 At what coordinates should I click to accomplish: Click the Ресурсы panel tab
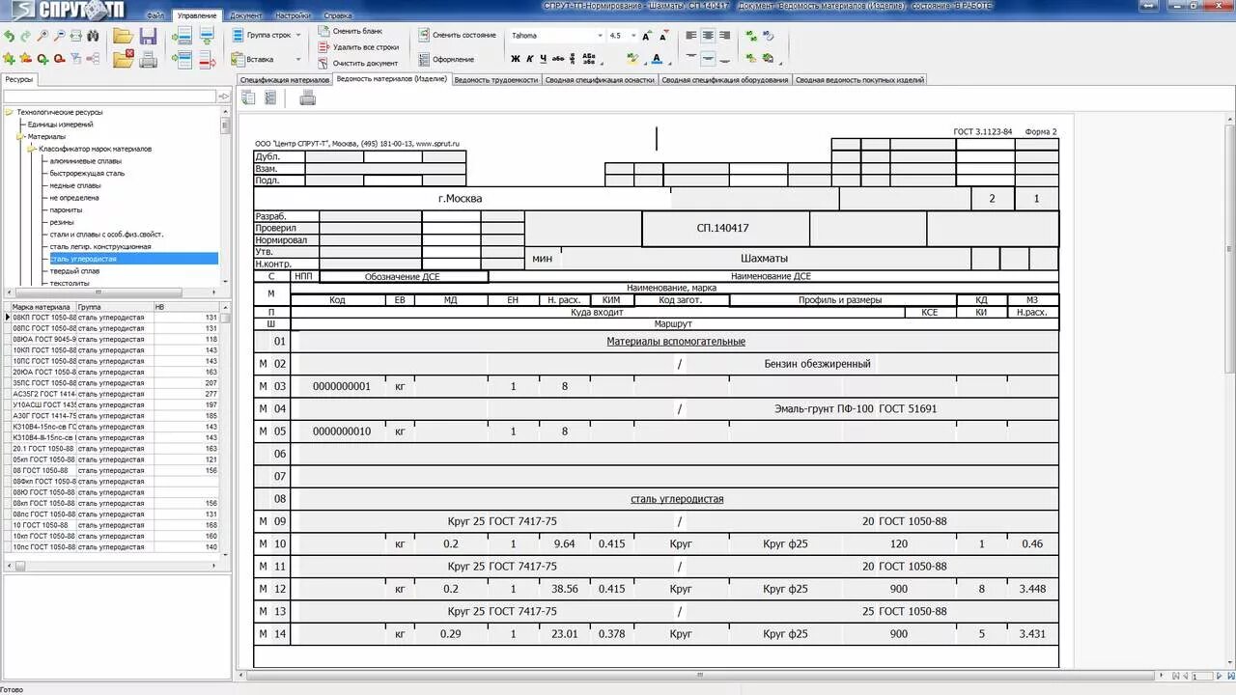tap(19, 80)
